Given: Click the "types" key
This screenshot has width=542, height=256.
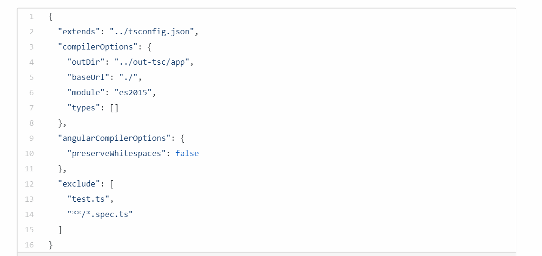Looking at the screenshot, I should 84,108.
